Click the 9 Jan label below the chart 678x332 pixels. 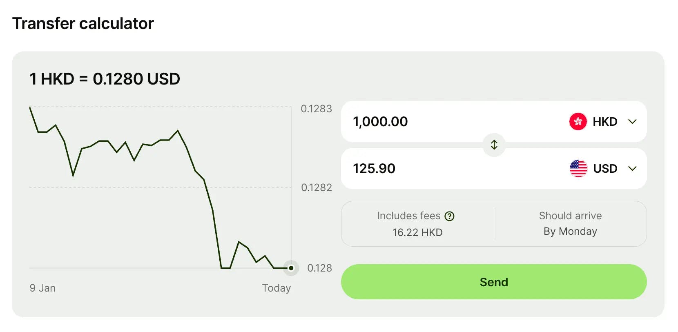point(42,288)
